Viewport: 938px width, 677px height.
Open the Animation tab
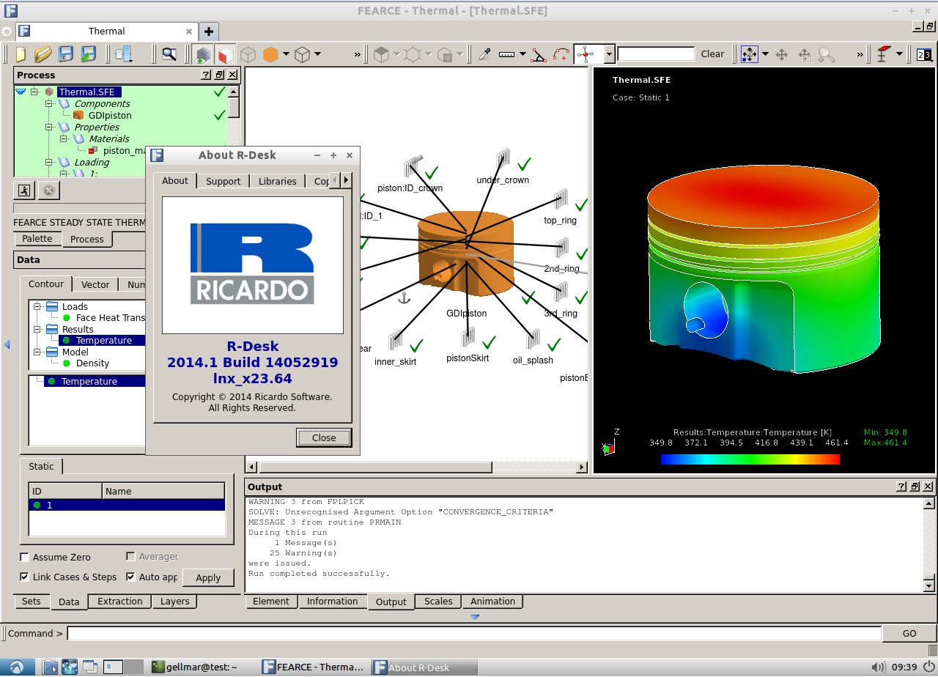(492, 601)
